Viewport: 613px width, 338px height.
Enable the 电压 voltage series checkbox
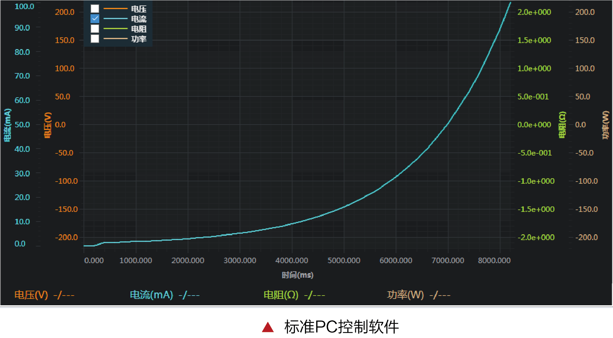click(x=95, y=9)
